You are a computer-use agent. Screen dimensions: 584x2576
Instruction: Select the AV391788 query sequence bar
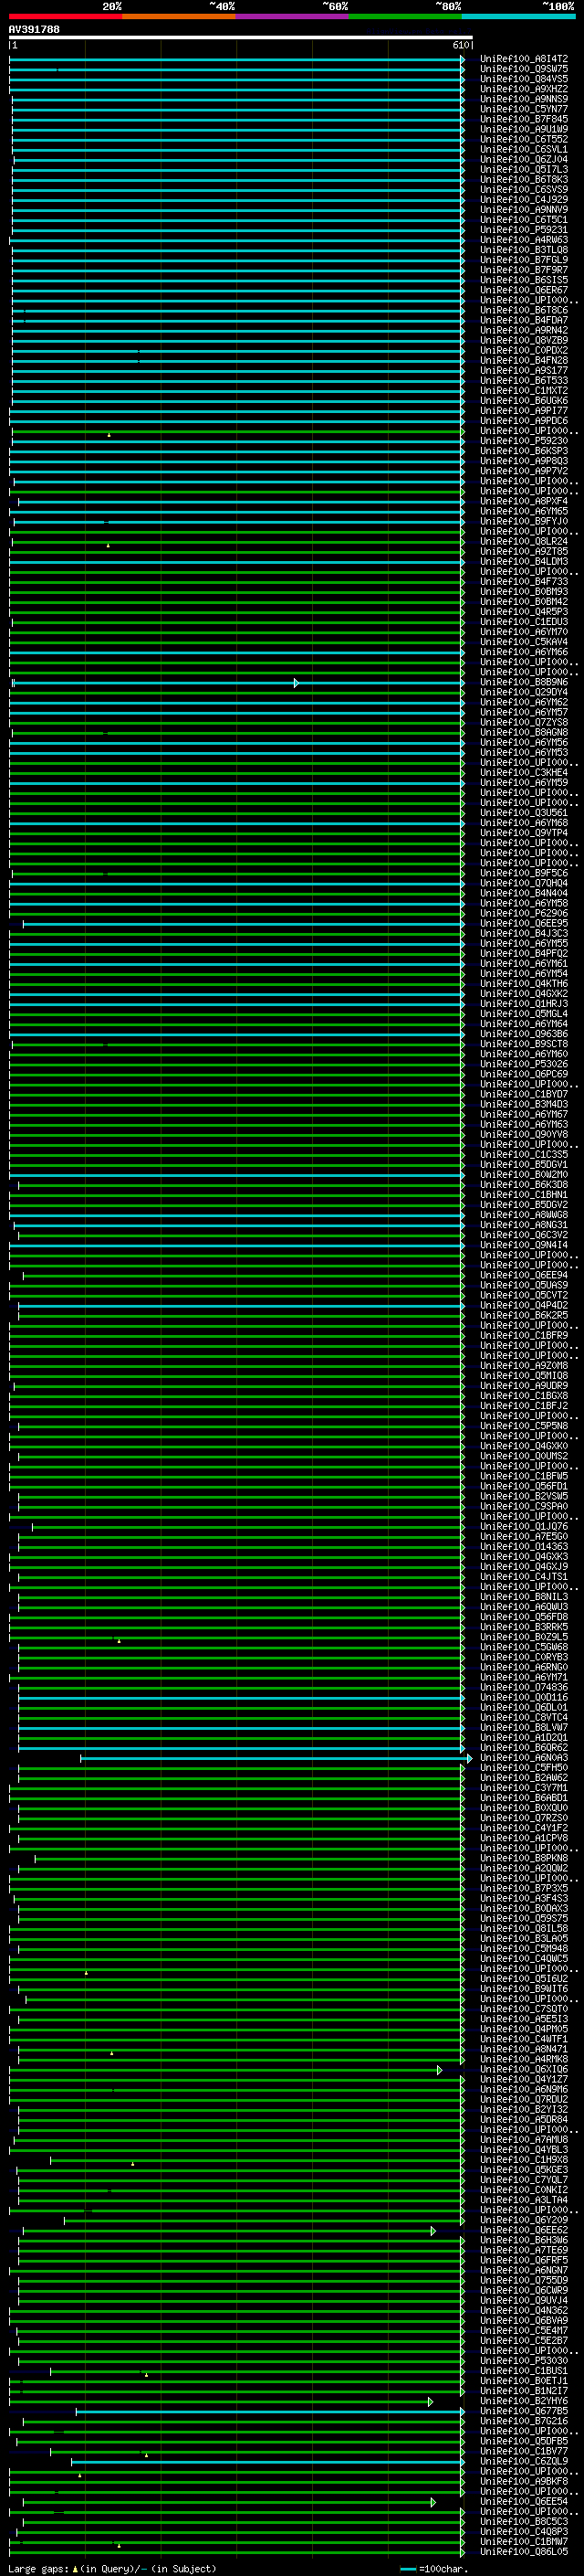pos(240,38)
